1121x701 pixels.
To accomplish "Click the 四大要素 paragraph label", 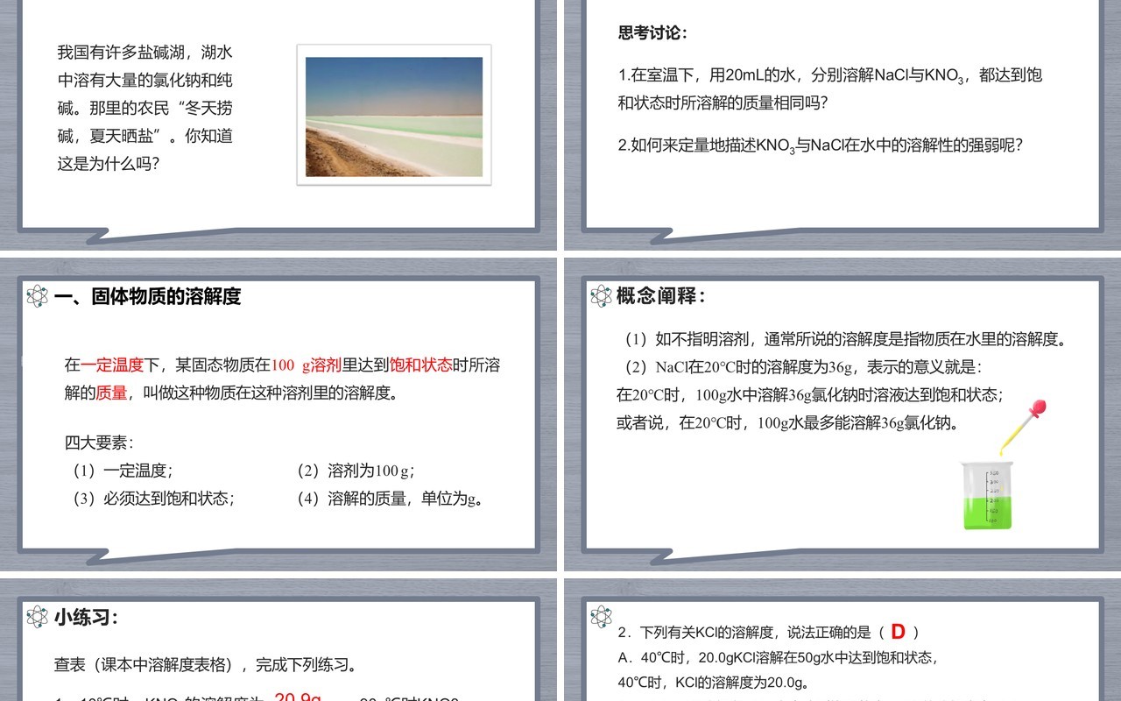I will 99,443.
